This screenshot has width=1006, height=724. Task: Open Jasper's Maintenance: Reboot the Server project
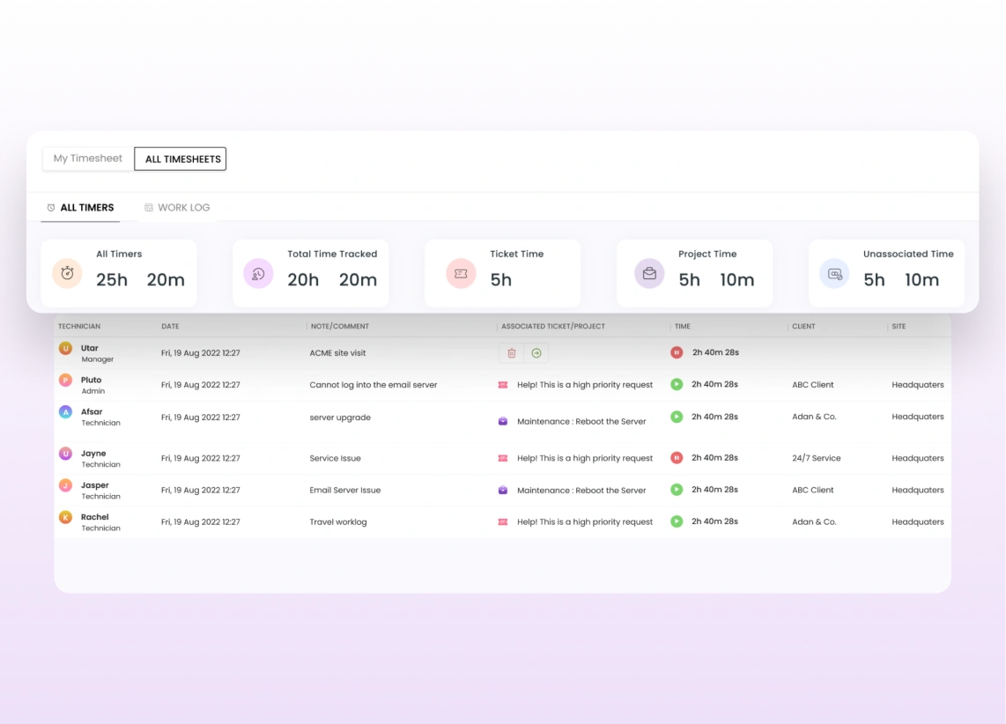581,491
